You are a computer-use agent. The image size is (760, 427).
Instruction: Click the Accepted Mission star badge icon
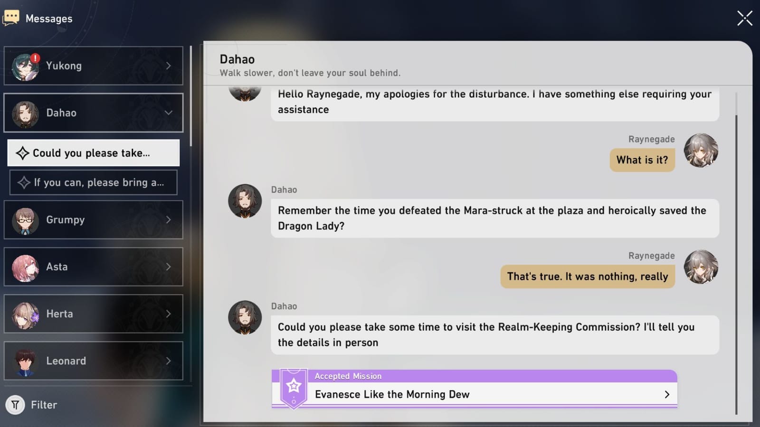pyautogui.click(x=294, y=387)
